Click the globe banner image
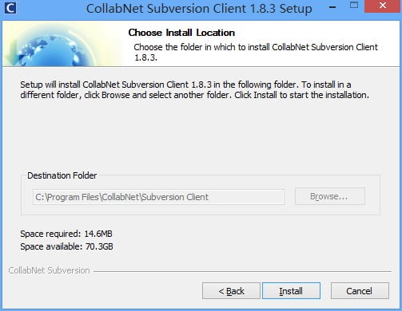The image size is (402, 311). pyautogui.click(x=62, y=44)
